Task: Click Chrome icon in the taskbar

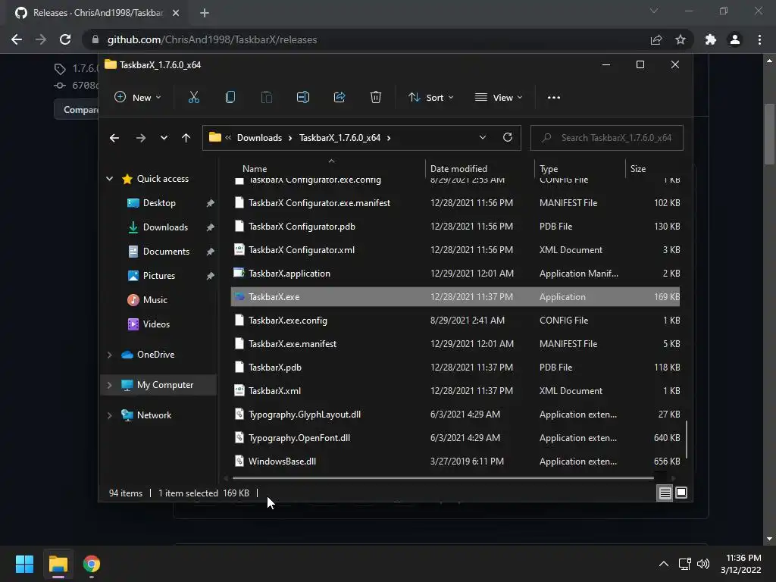Action: tap(92, 564)
